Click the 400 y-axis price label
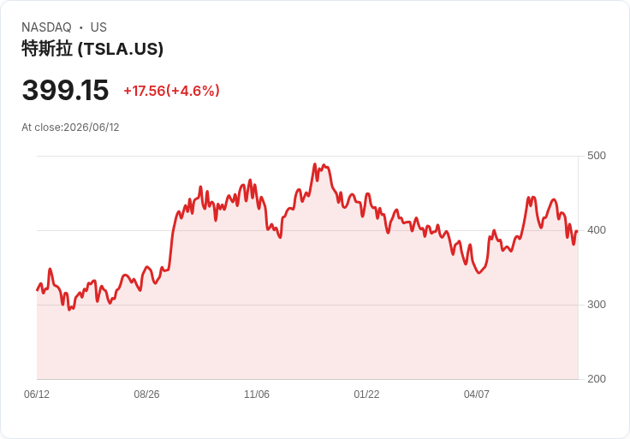This screenshot has height=439, width=630. pyautogui.click(x=597, y=230)
